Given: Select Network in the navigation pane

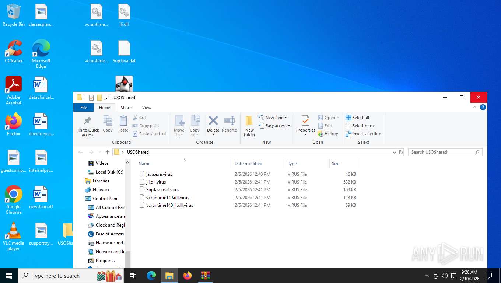Looking at the screenshot, I should (101, 190).
